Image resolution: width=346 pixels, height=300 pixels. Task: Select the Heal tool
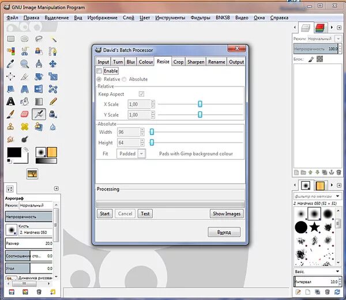(x=24, y=127)
